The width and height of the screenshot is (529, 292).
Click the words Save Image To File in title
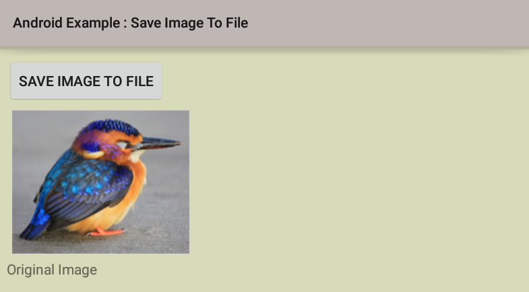coord(189,23)
